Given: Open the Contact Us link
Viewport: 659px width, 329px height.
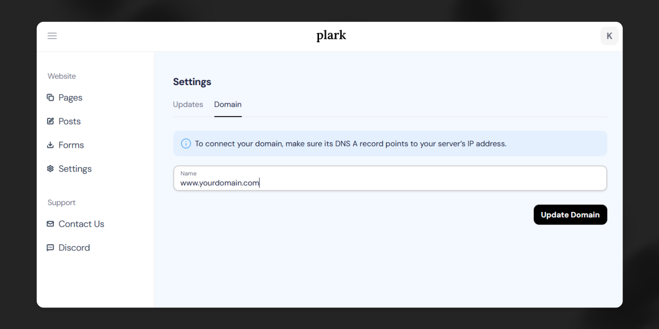Looking at the screenshot, I should [x=81, y=224].
